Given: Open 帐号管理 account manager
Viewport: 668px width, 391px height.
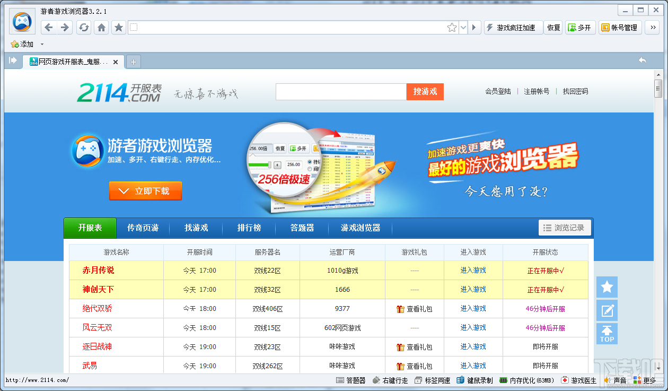Looking at the screenshot, I should click(620, 28).
